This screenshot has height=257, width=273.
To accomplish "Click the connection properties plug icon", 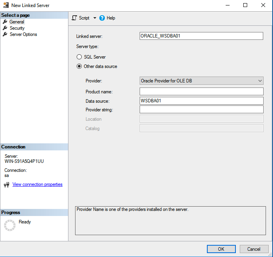I will 7,184.
